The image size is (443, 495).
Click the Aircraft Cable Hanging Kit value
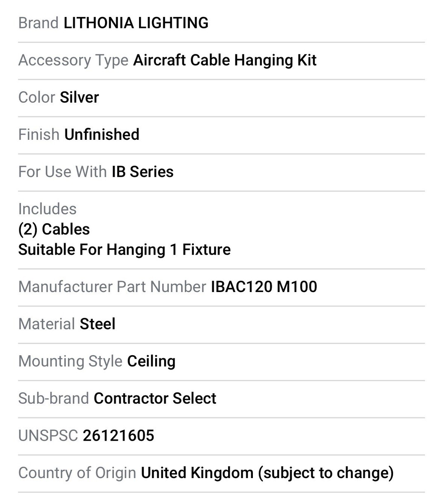[x=224, y=60]
